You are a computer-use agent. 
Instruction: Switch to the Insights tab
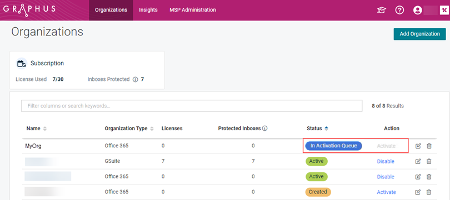(x=148, y=10)
